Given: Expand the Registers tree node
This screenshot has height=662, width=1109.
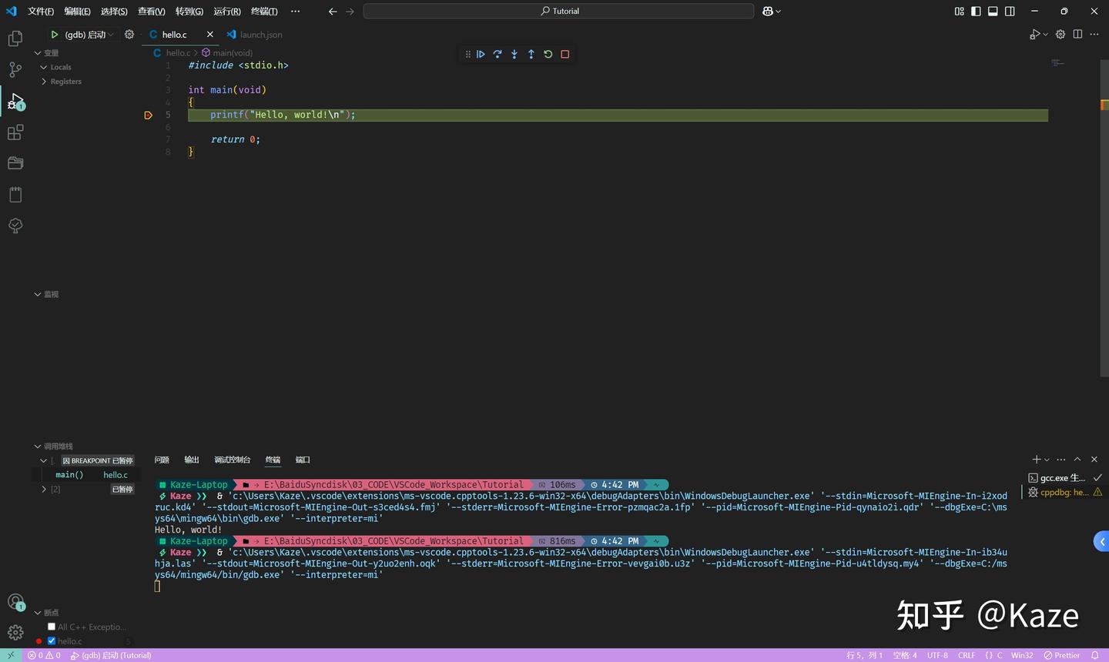Looking at the screenshot, I should click(x=44, y=82).
